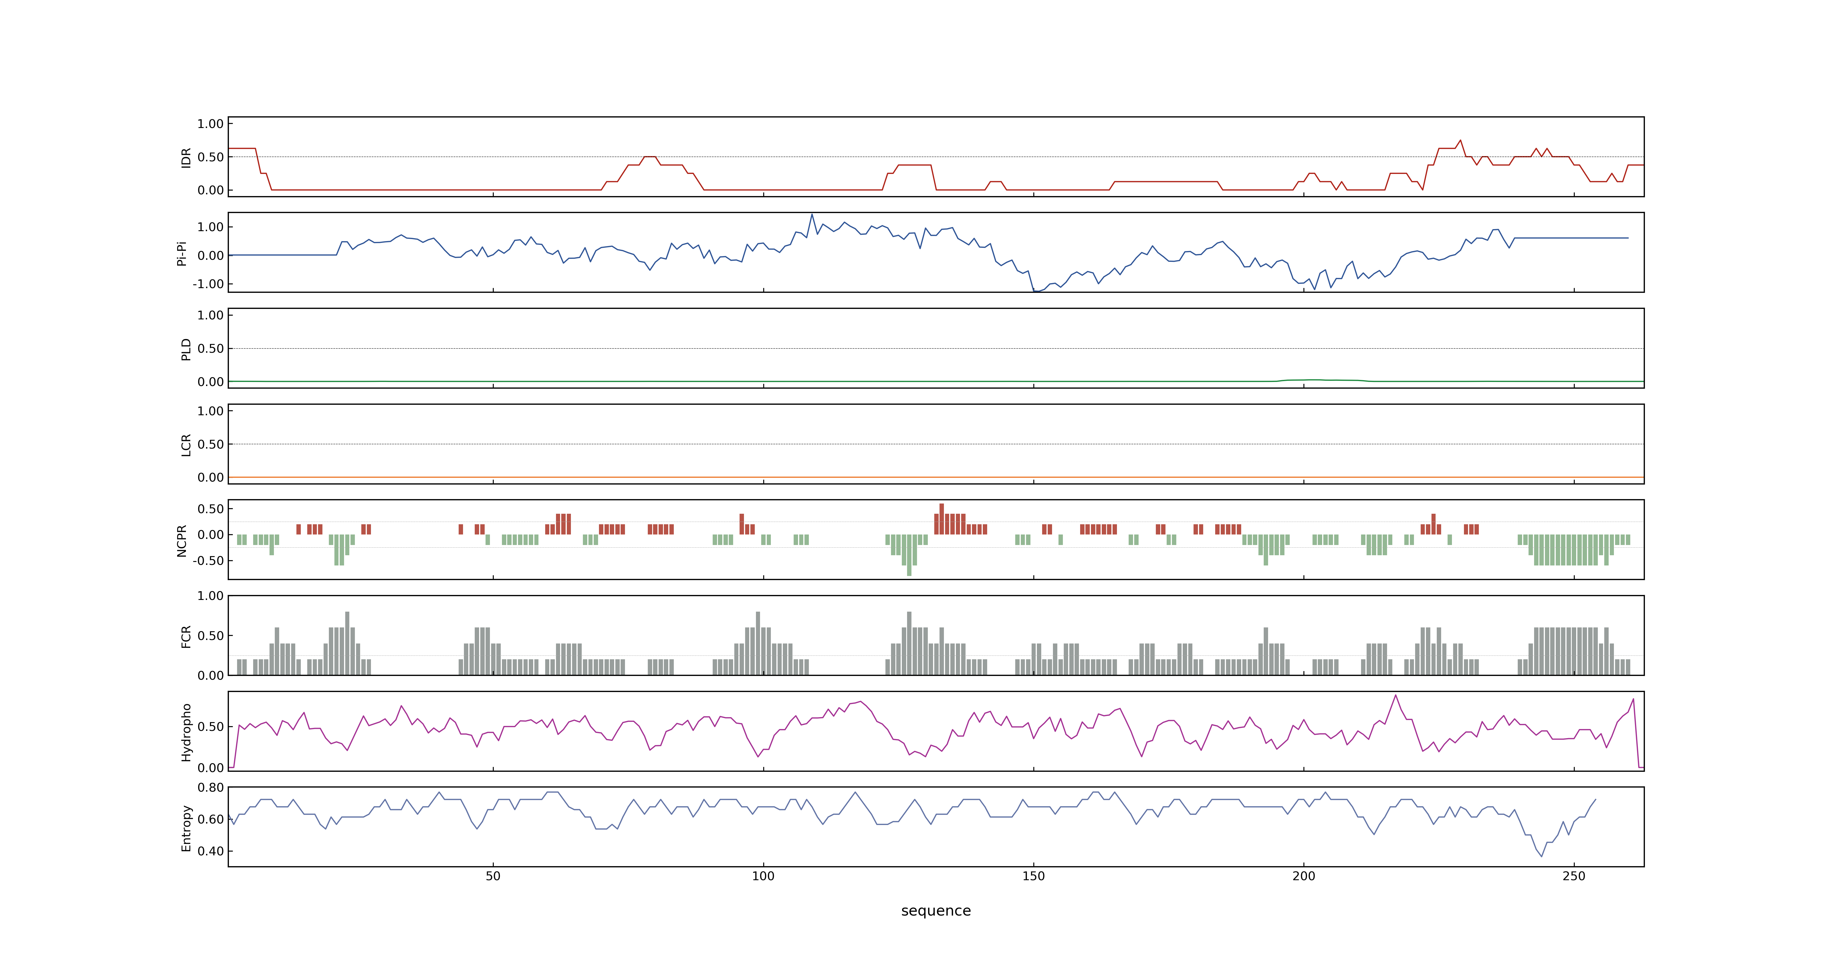
Task: Click the 0.50 tick on NCPR axis
Action: pyautogui.click(x=211, y=509)
